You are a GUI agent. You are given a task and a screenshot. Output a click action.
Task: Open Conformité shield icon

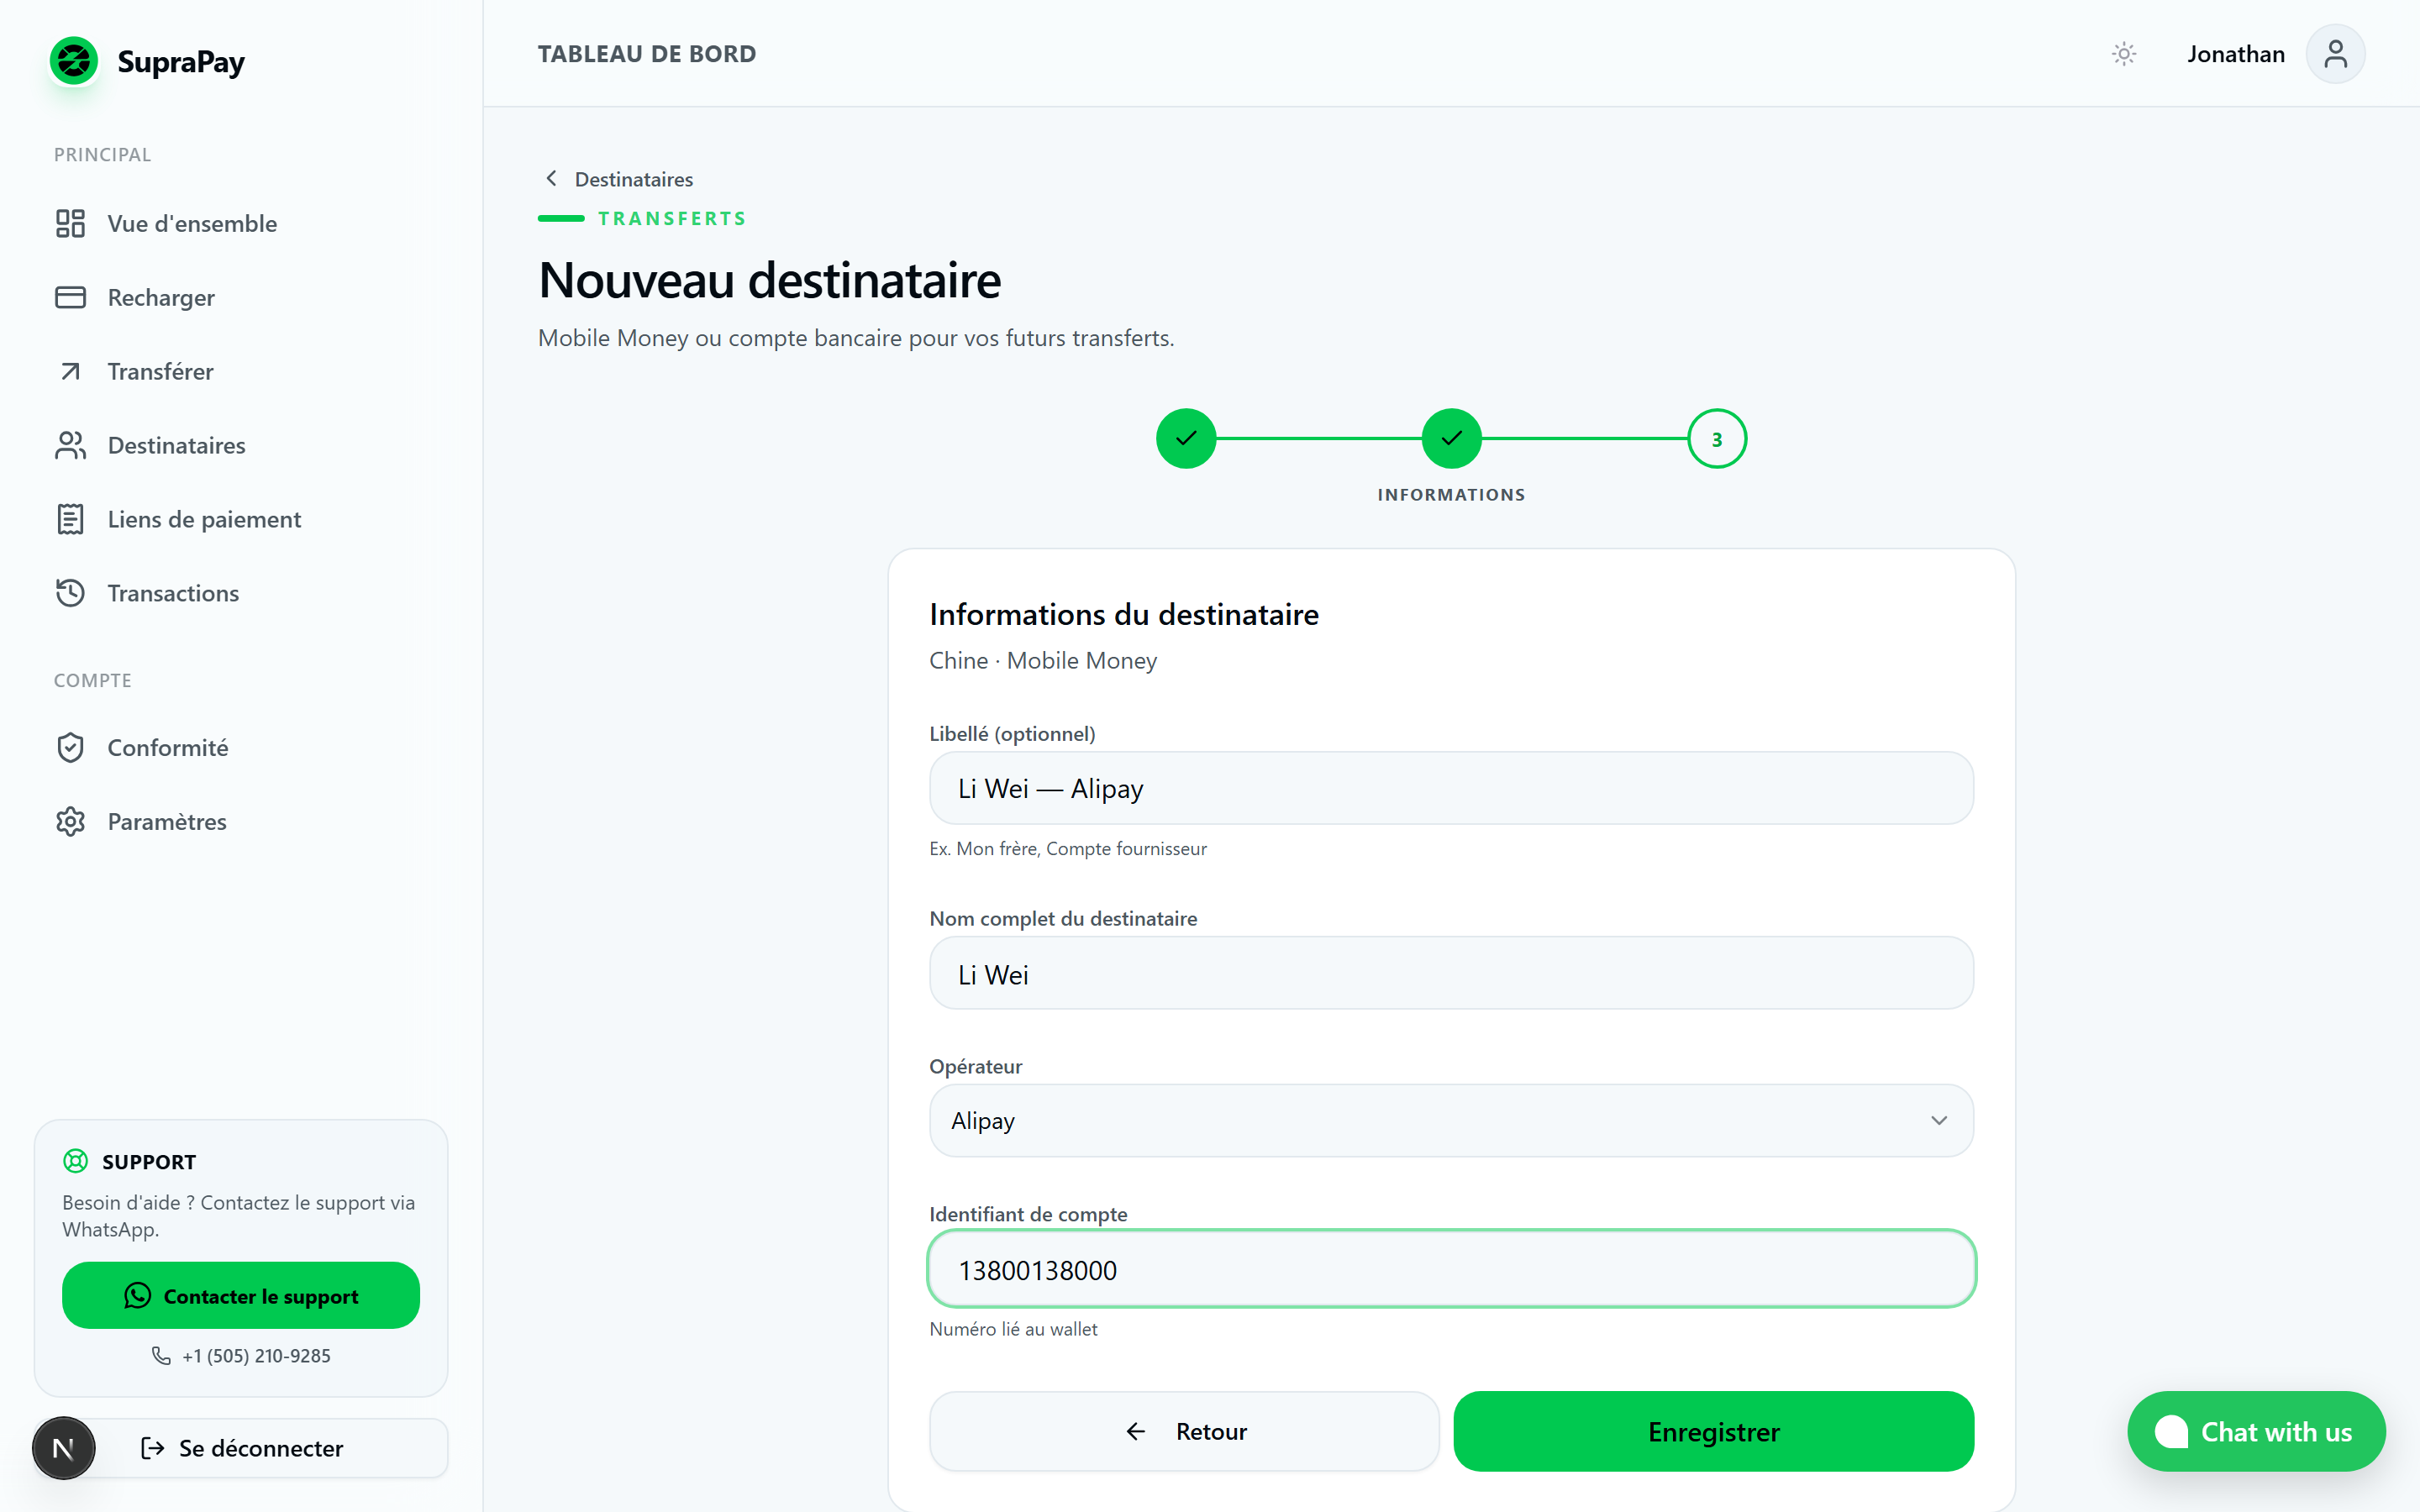click(x=70, y=747)
